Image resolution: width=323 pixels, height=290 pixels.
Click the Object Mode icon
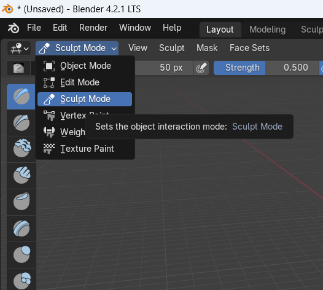point(49,66)
